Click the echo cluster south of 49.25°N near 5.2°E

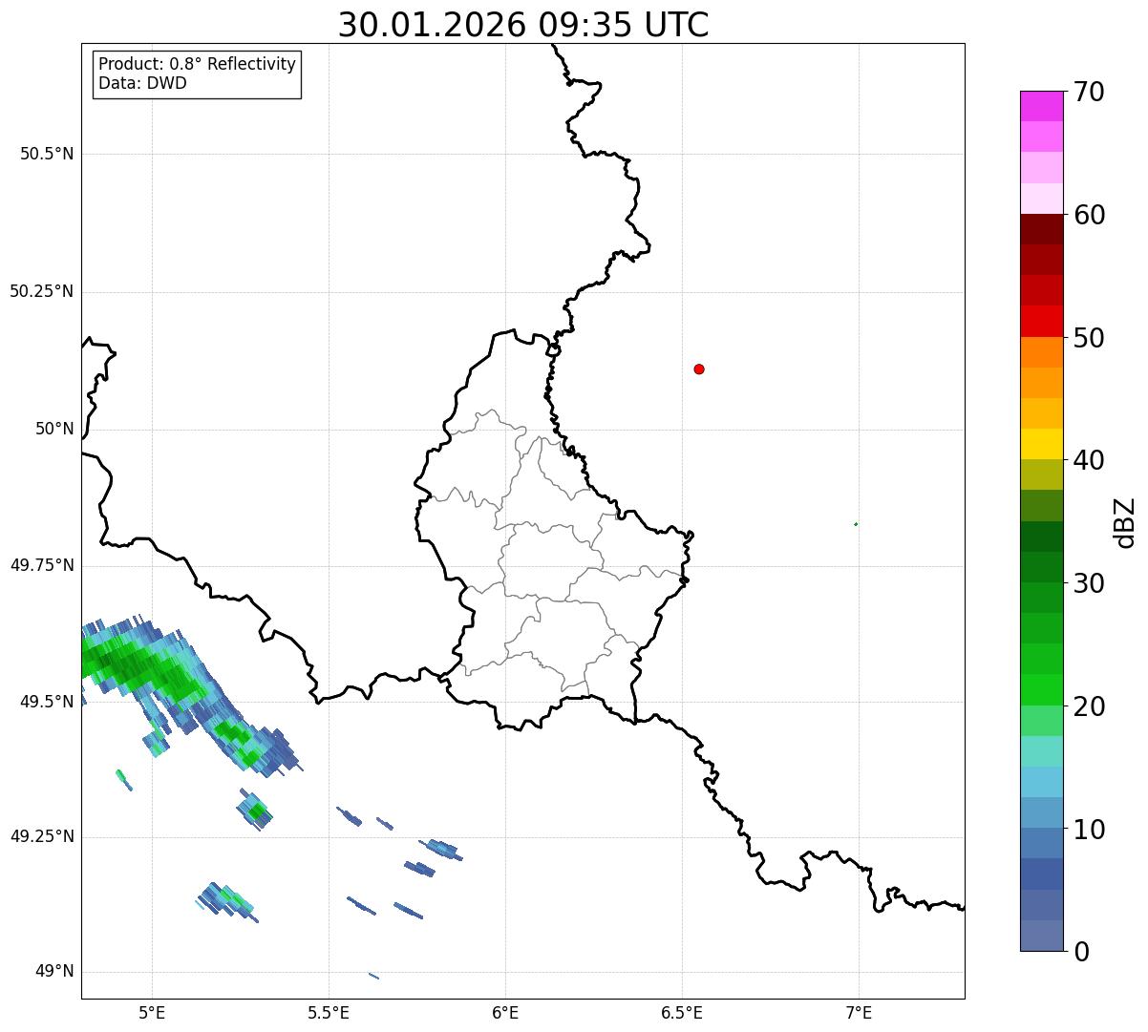(226, 901)
